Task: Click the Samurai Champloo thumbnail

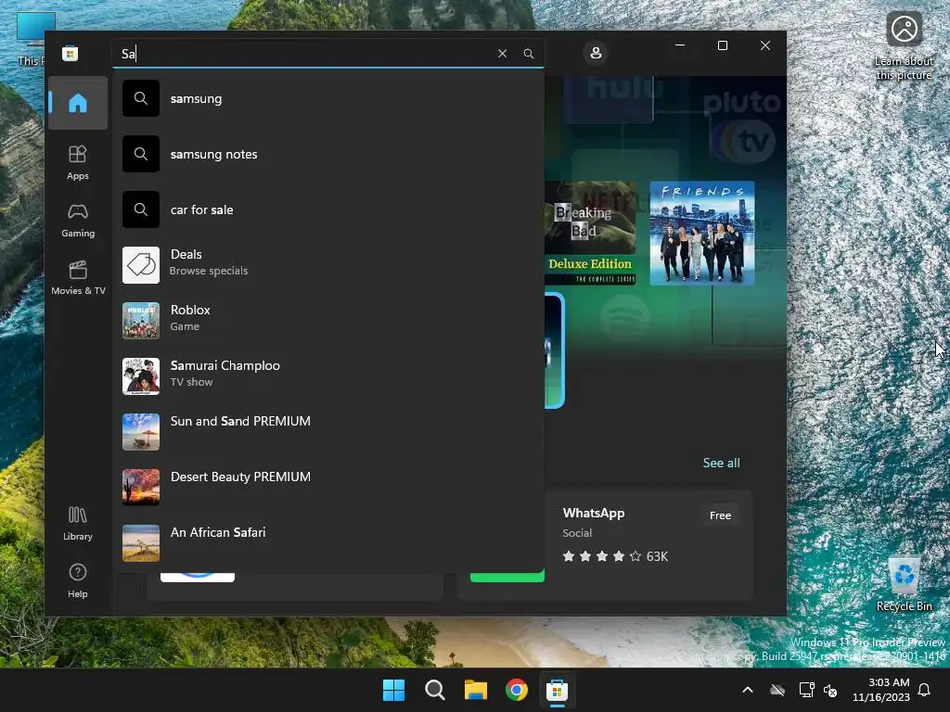Action: click(141, 376)
